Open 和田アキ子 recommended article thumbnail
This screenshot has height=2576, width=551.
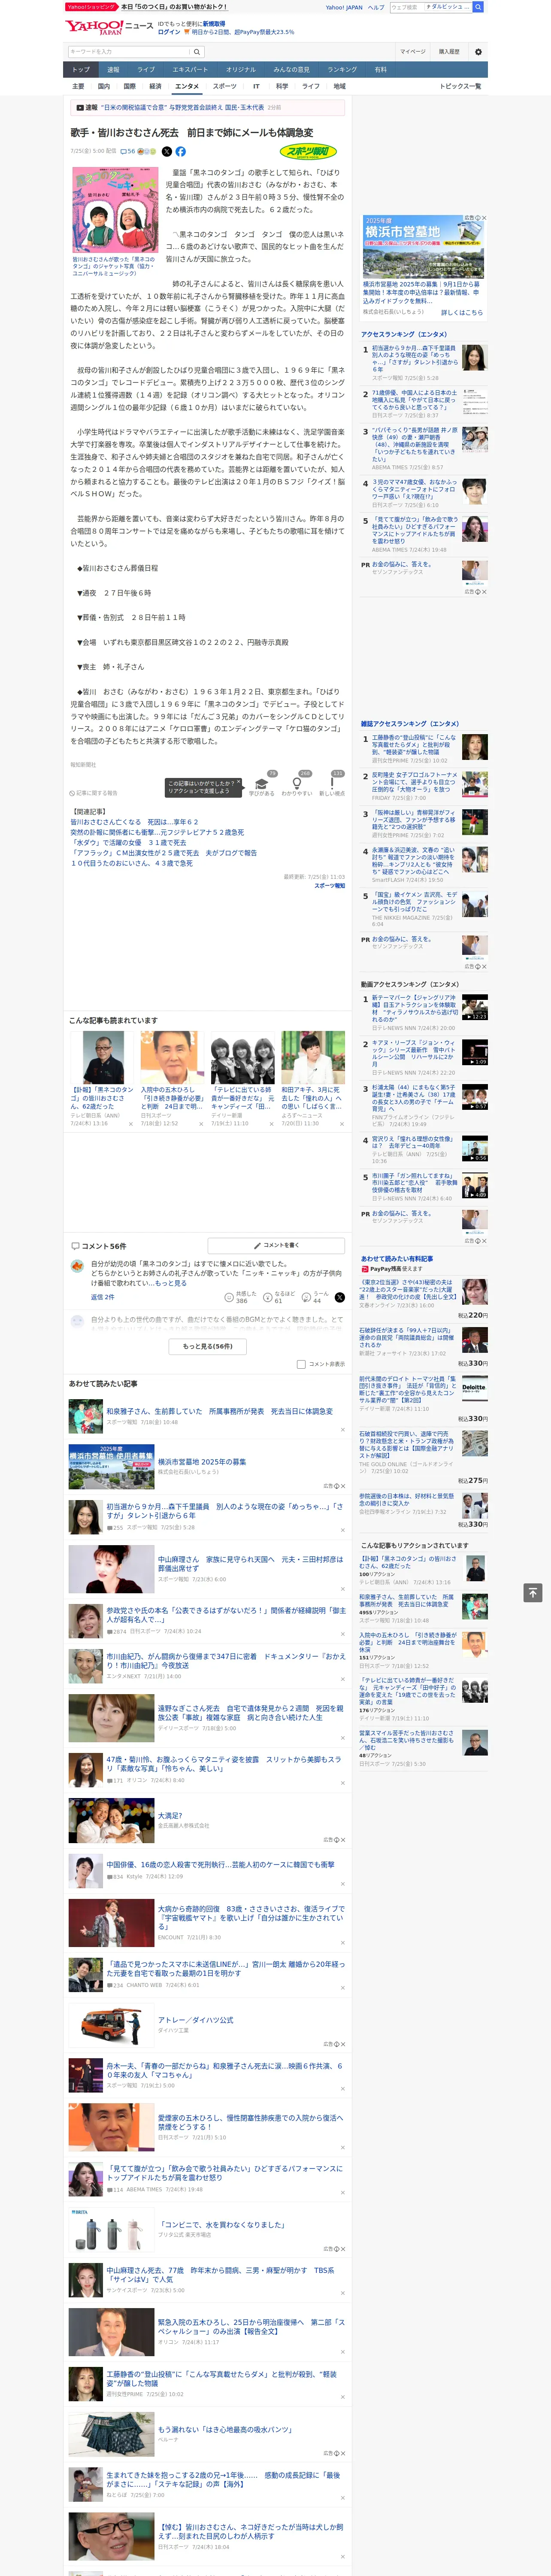click(x=312, y=1058)
